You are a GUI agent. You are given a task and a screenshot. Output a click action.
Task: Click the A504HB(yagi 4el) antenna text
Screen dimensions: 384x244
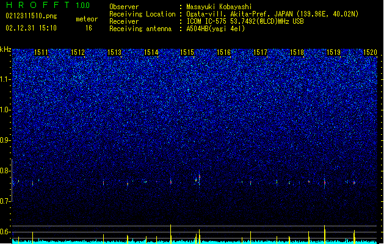tap(216, 29)
